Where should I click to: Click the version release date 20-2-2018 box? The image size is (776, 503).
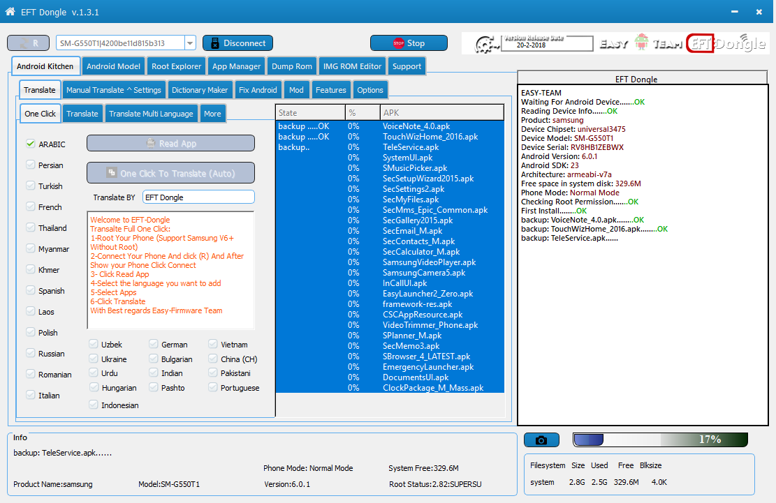pyautogui.click(x=547, y=44)
